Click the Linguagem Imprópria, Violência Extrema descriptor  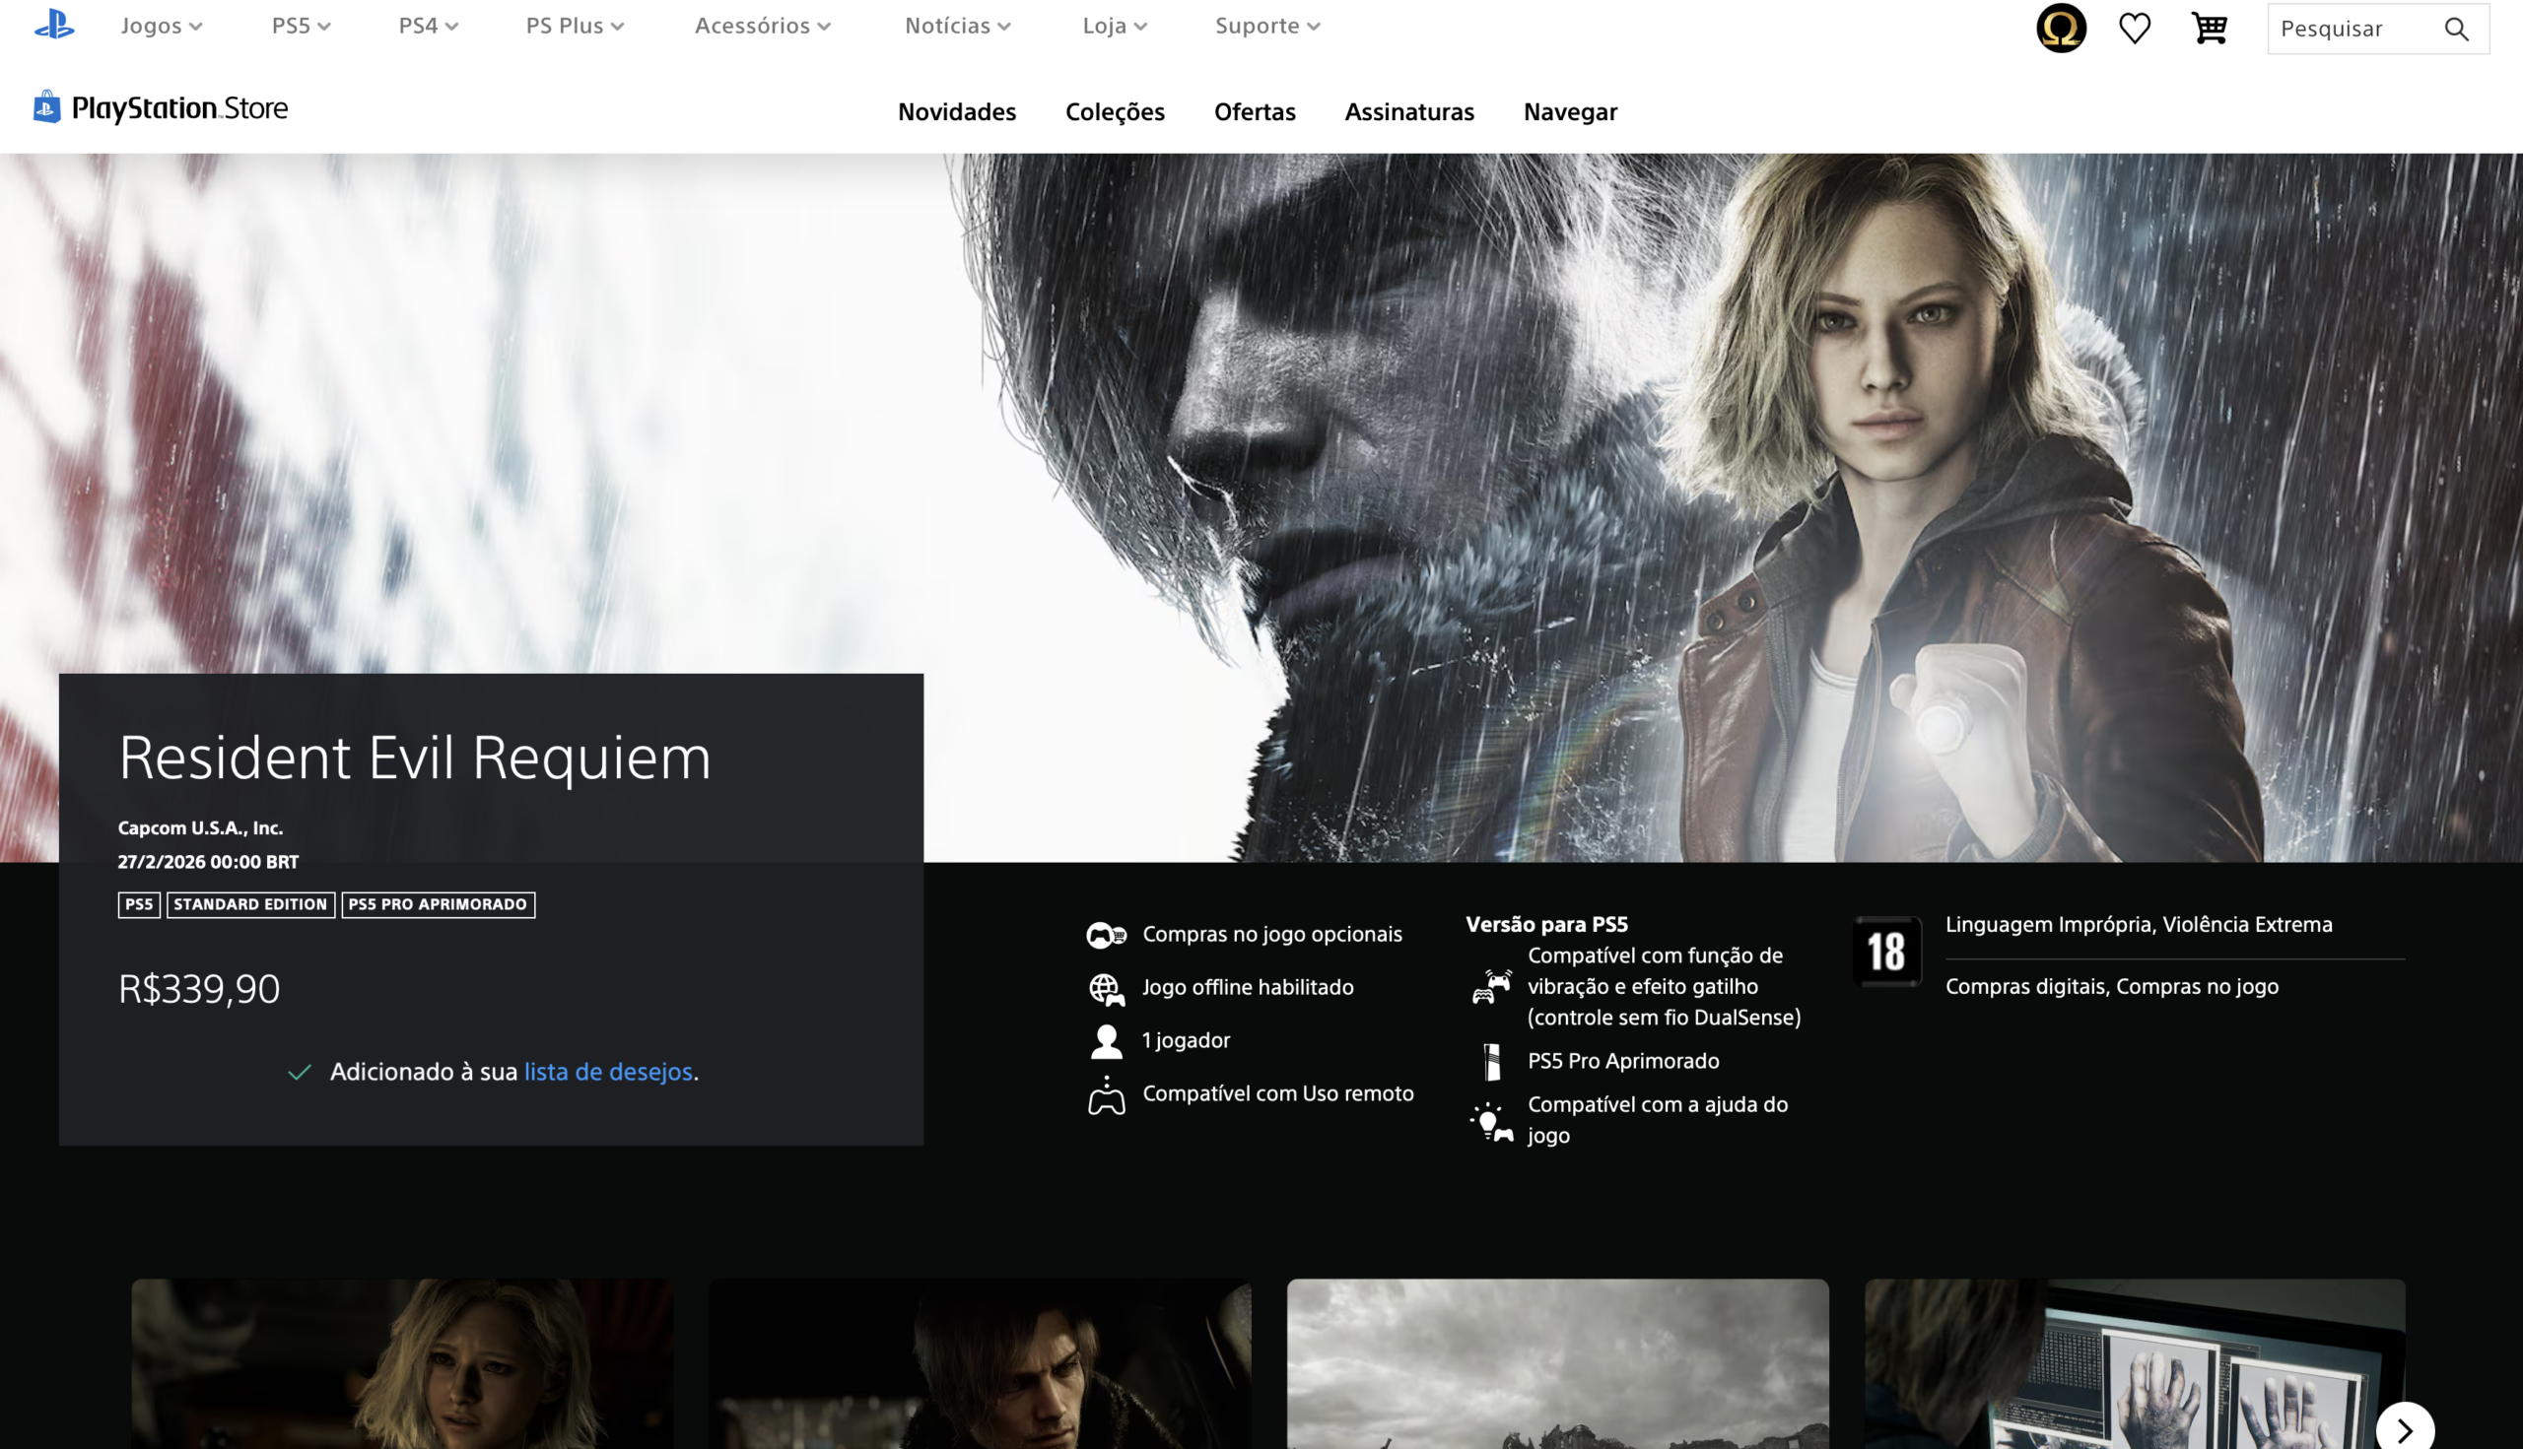[2139, 925]
